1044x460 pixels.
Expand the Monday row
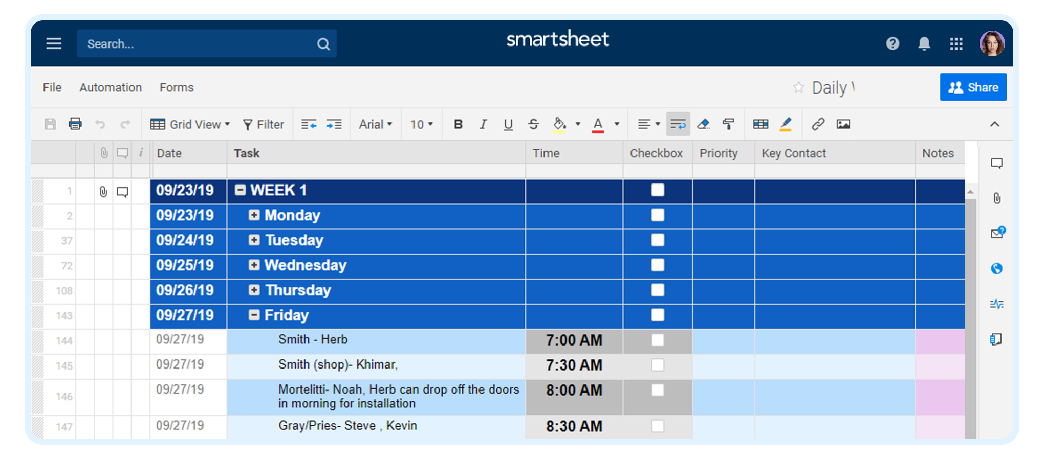254,215
